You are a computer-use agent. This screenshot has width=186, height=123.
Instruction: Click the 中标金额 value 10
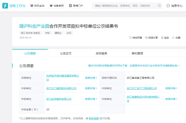pyautogui.click(x=48, y=110)
